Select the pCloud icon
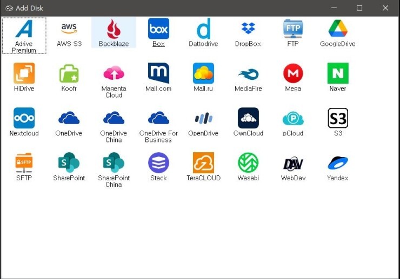 pyautogui.click(x=293, y=118)
